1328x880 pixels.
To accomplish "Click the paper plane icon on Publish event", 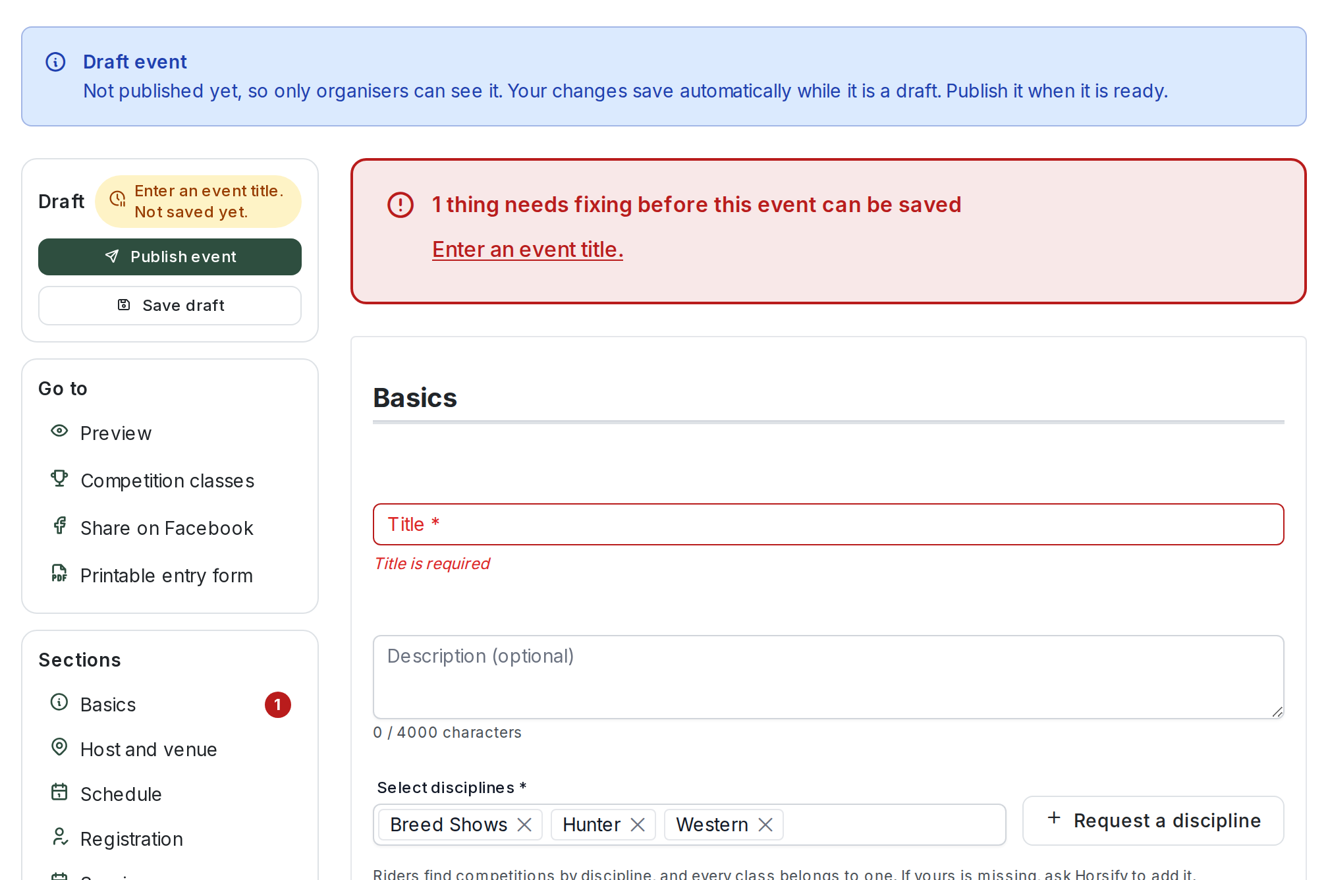I will coord(112,256).
